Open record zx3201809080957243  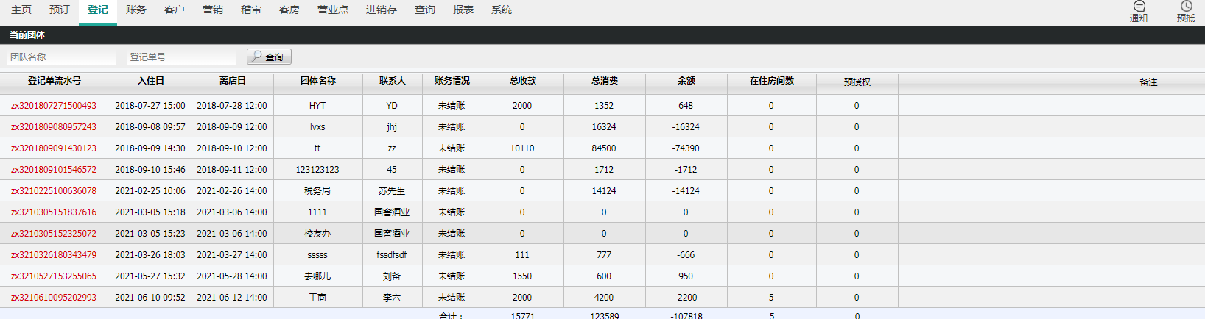coord(54,127)
